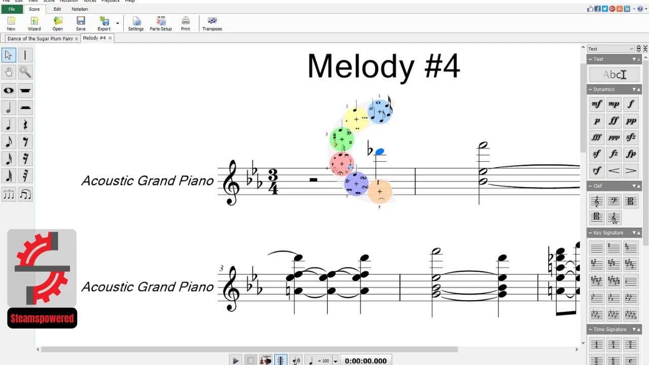Click the Open file toolbar button
Viewport: 649px width, 365px height.
pyautogui.click(x=58, y=23)
